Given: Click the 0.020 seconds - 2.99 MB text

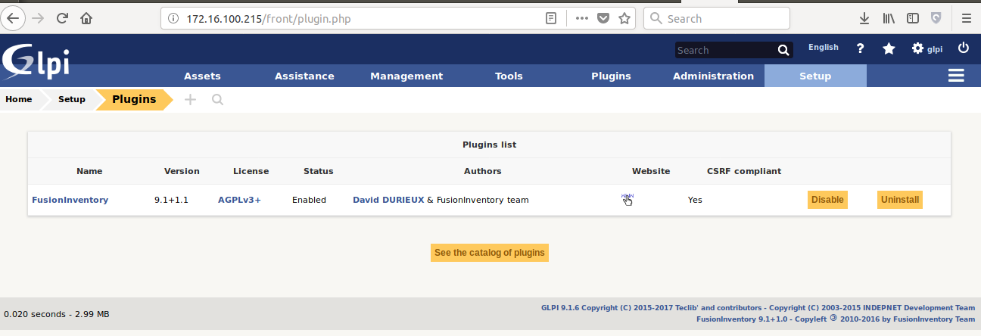Looking at the screenshot, I should point(57,313).
